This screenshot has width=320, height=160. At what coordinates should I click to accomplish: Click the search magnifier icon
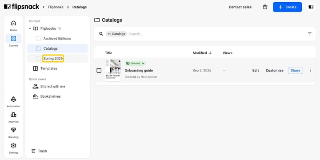coord(101,34)
